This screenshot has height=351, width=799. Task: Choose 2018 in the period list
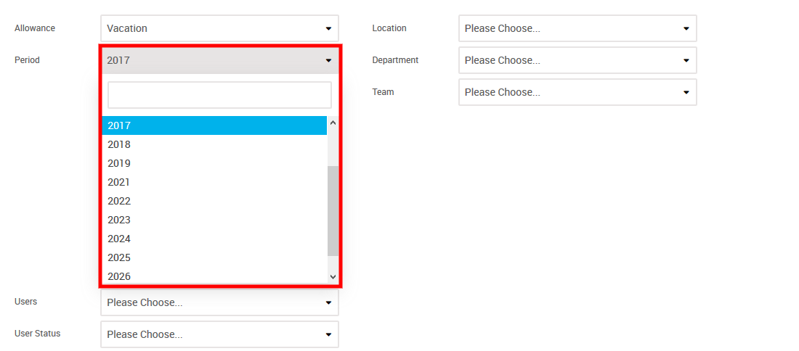(214, 144)
